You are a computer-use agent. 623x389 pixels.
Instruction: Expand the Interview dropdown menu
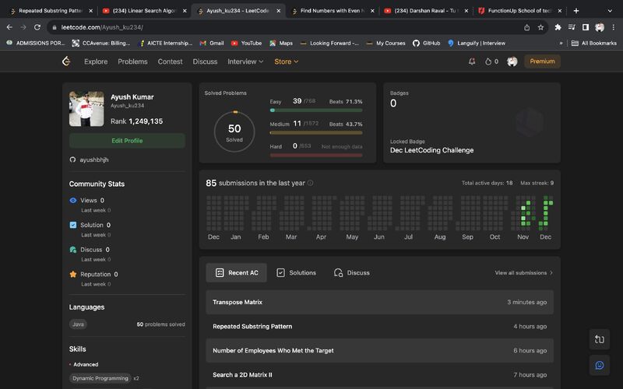[x=245, y=61]
